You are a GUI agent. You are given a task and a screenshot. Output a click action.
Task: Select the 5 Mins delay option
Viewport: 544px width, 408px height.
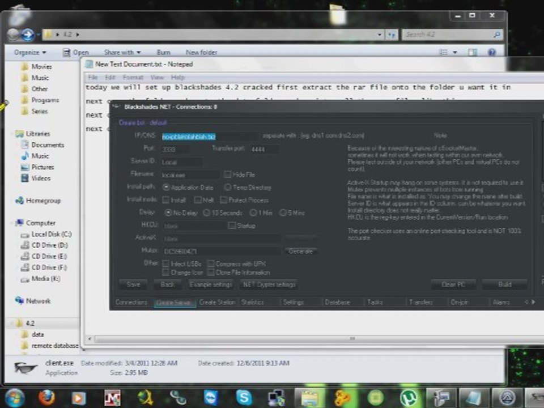[x=283, y=212]
